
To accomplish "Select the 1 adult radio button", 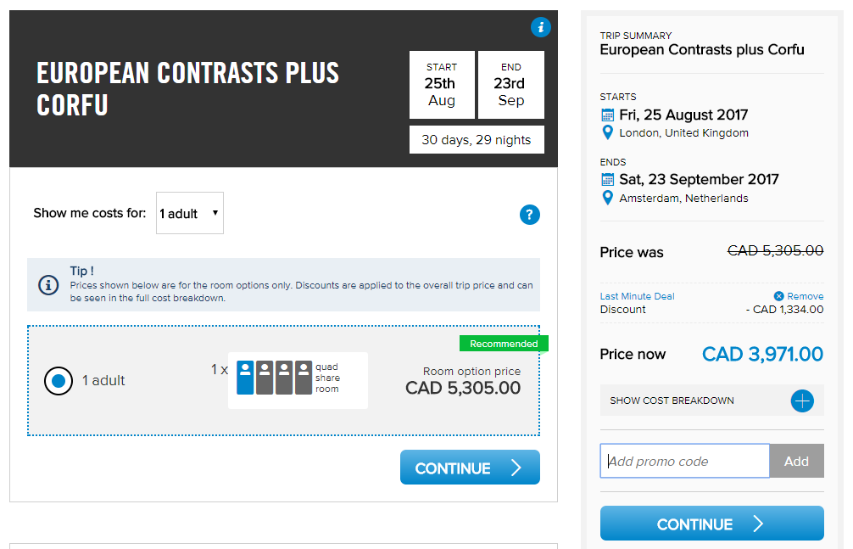I will coord(59,381).
